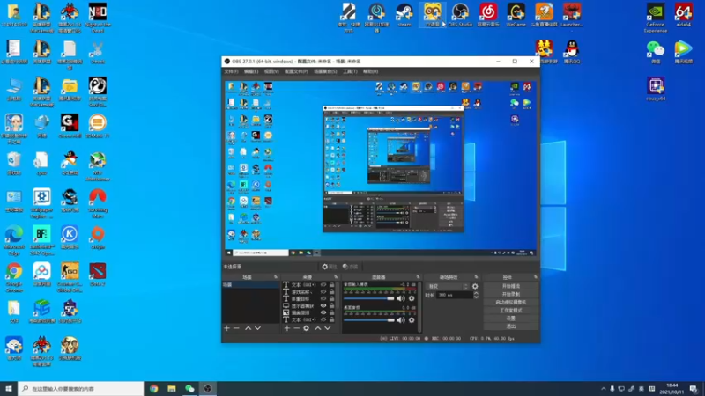Click Exit (退出) button in Controls
This screenshot has width=705, height=396.
[x=511, y=326]
